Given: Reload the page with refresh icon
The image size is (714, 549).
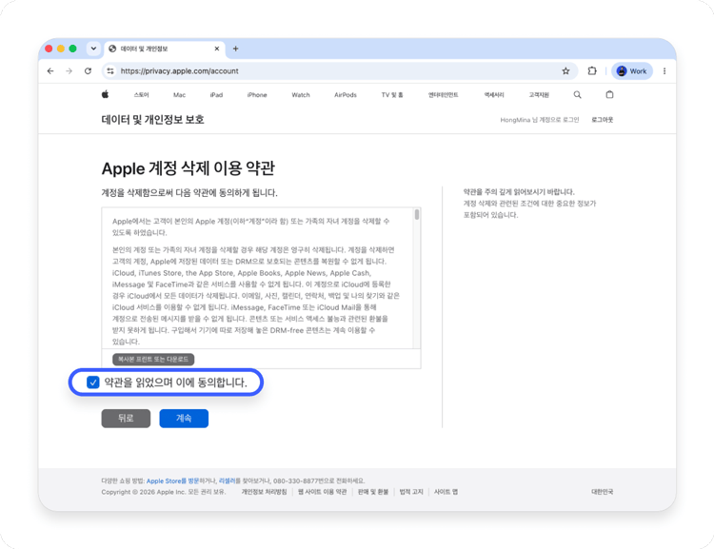Looking at the screenshot, I should (88, 71).
